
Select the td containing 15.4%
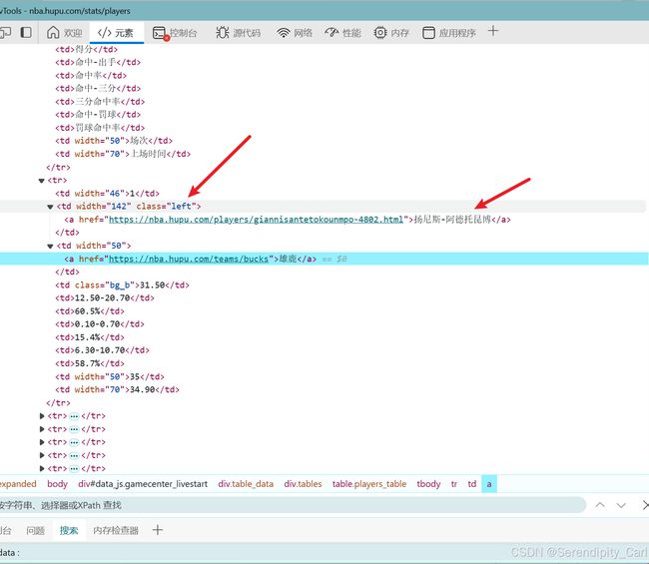pos(90,337)
